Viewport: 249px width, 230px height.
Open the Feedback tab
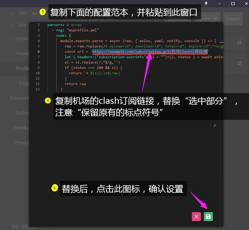pyautogui.click(x=21, y=128)
